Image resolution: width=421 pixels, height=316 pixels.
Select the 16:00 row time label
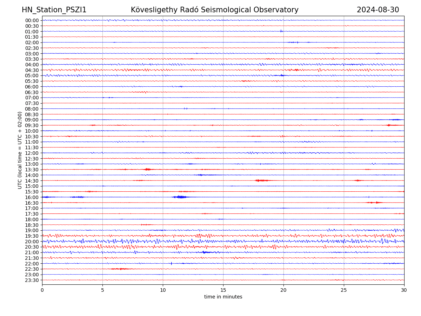[32, 197]
